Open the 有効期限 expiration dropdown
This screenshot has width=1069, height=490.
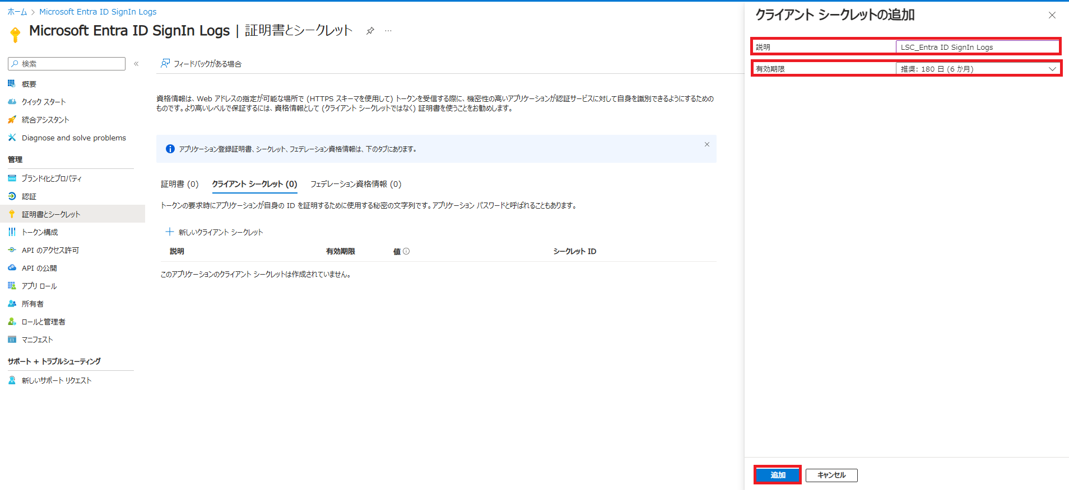click(977, 69)
